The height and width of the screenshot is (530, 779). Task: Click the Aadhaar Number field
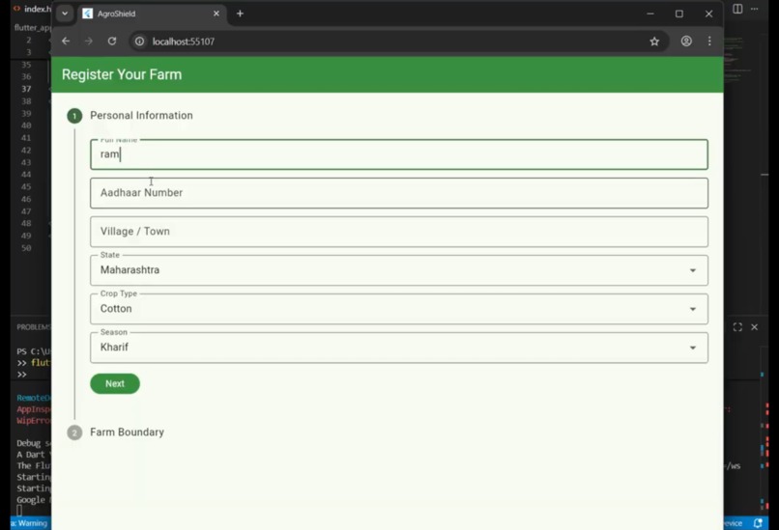pyautogui.click(x=399, y=193)
